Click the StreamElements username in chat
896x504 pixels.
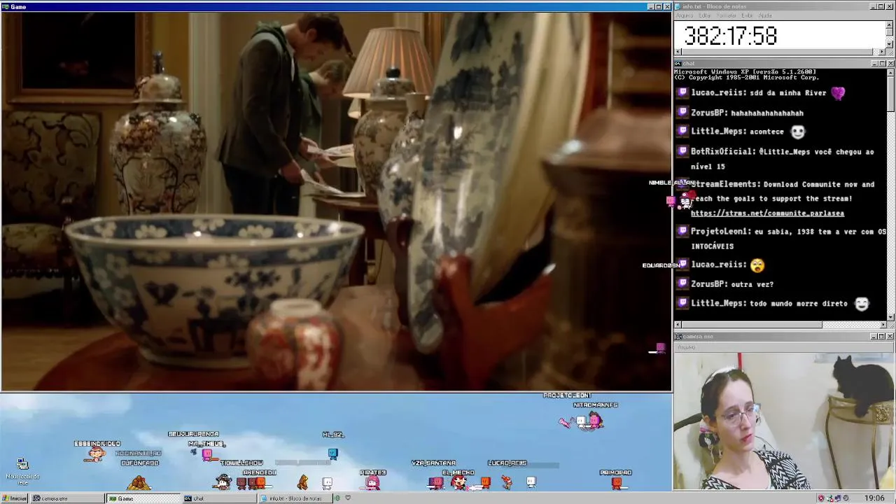[725, 184]
